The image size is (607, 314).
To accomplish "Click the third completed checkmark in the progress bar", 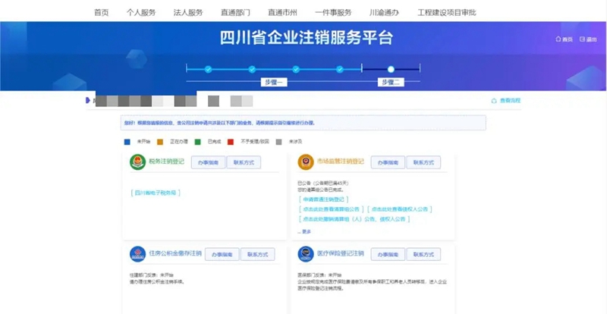I will 296,69.
